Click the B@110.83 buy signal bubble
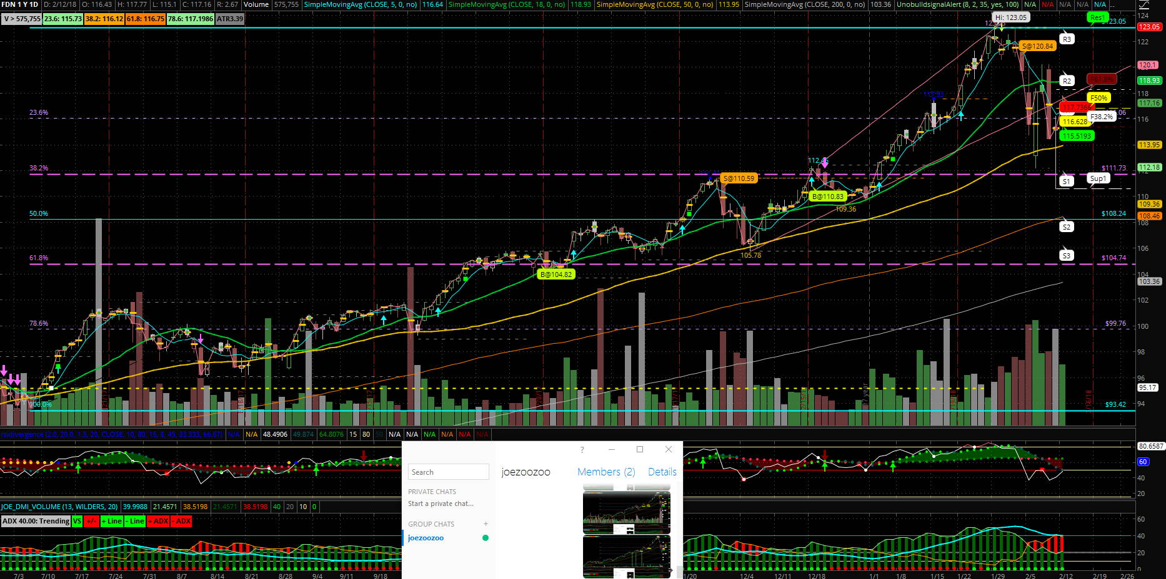Viewport: 1166px width, 579px height. click(827, 197)
